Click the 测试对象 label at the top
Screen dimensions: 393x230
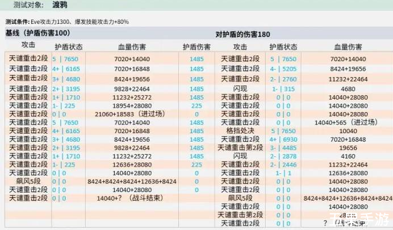pos(28,5)
